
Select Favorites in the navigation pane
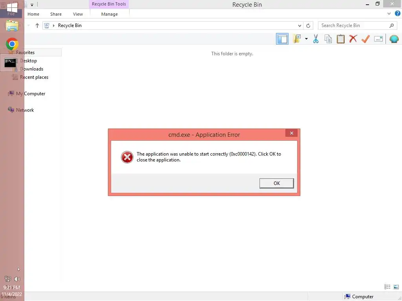tap(25, 53)
